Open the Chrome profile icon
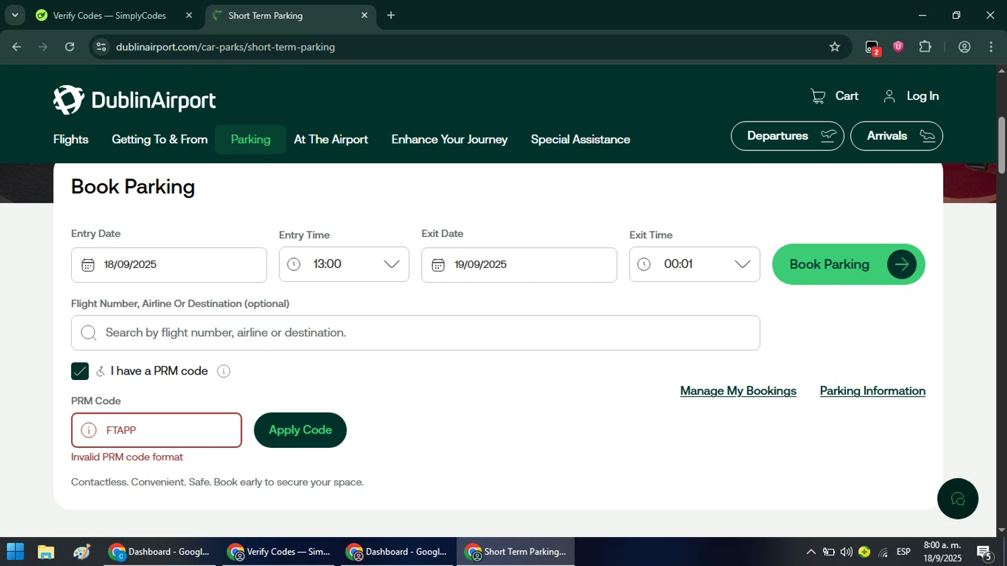Screen dimensions: 1007x566 (x=965, y=47)
